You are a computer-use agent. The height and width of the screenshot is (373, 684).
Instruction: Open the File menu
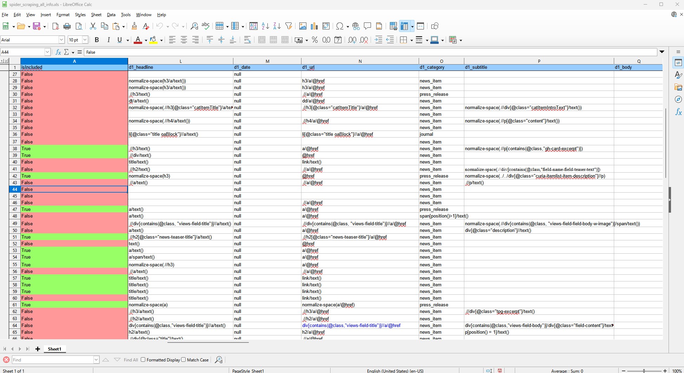coord(5,15)
